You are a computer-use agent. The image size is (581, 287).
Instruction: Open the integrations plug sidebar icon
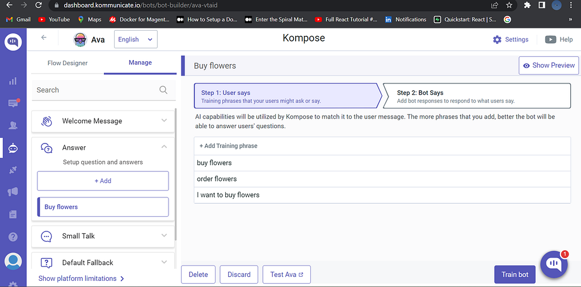13,170
